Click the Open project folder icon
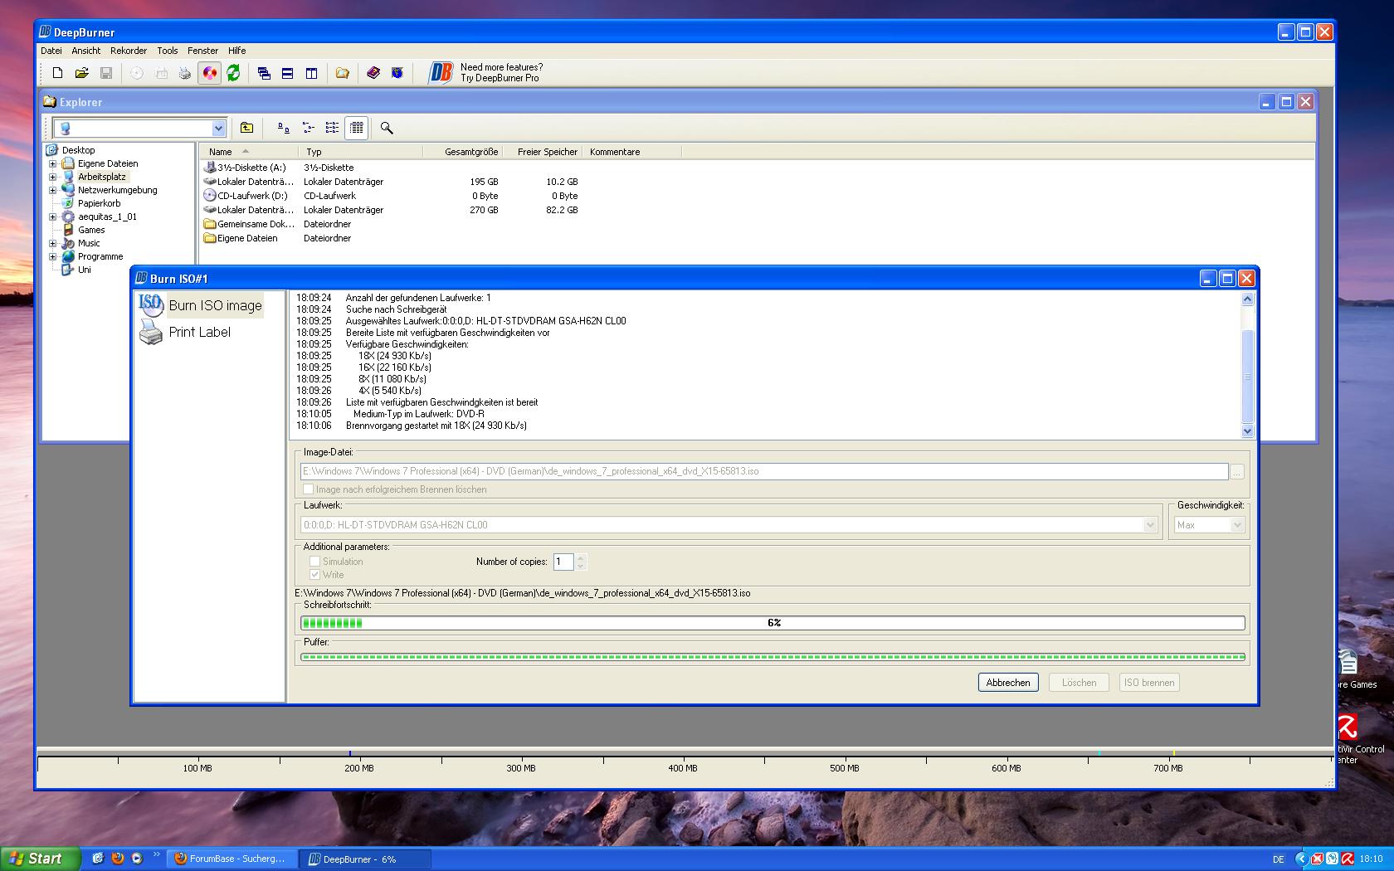 coord(81,73)
